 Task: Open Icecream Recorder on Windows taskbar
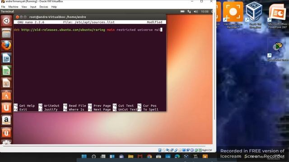205,157
